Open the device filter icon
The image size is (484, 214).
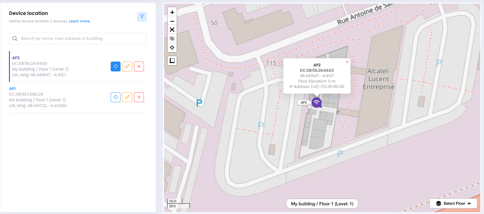pyautogui.click(x=142, y=17)
